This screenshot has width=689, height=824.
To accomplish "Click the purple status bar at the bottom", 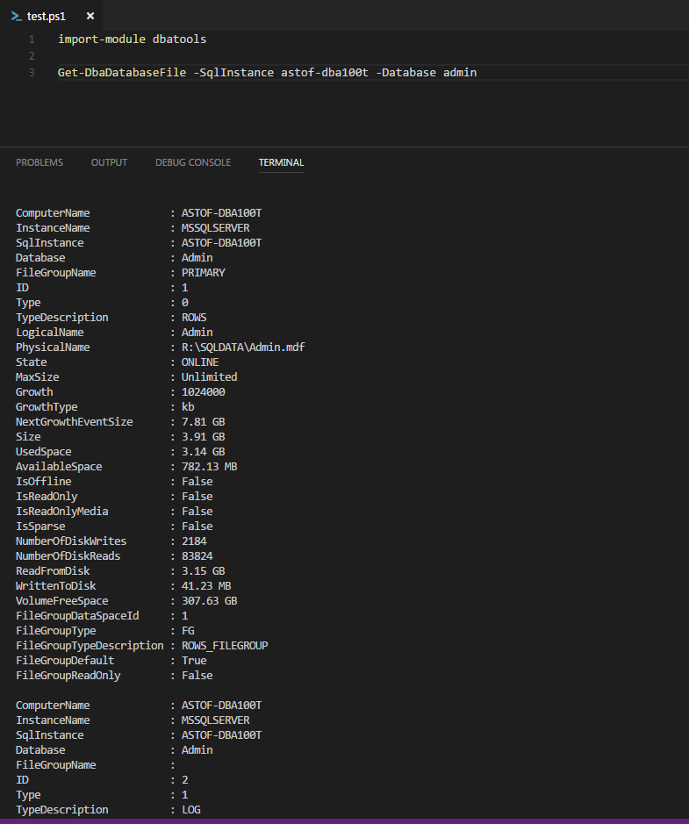I will [x=344, y=819].
